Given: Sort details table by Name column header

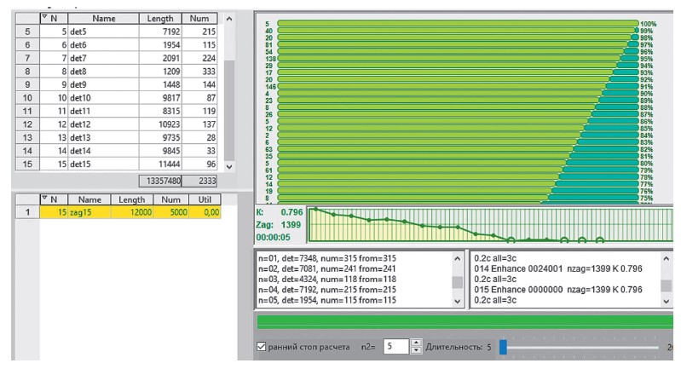Looking at the screenshot, I should point(103,18).
